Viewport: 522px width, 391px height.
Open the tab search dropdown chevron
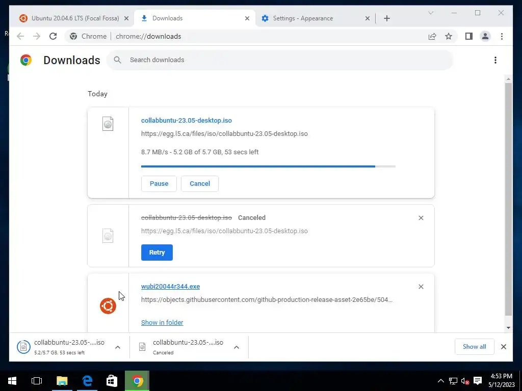(x=430, y=13)
